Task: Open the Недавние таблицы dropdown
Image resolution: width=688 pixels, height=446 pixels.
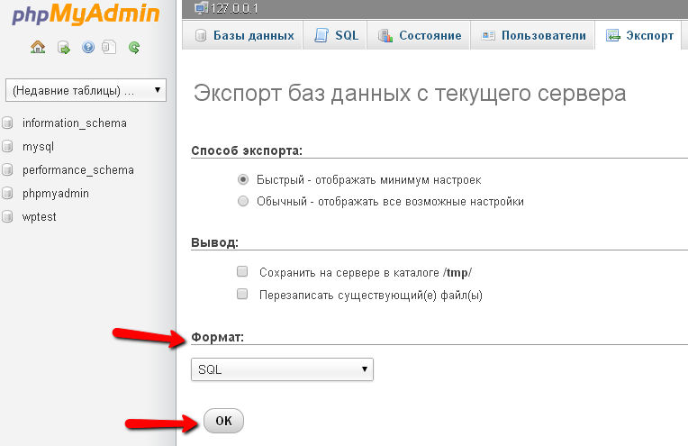Action: pos(85,90)
